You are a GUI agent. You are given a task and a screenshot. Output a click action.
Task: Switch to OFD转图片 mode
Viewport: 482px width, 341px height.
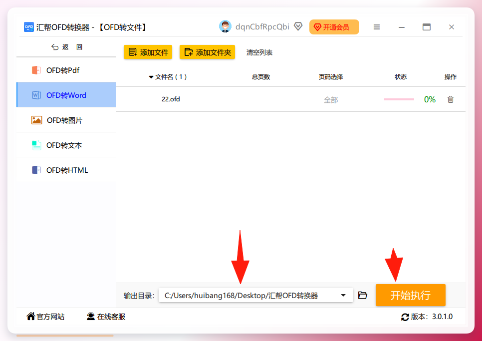pos(66,120)
